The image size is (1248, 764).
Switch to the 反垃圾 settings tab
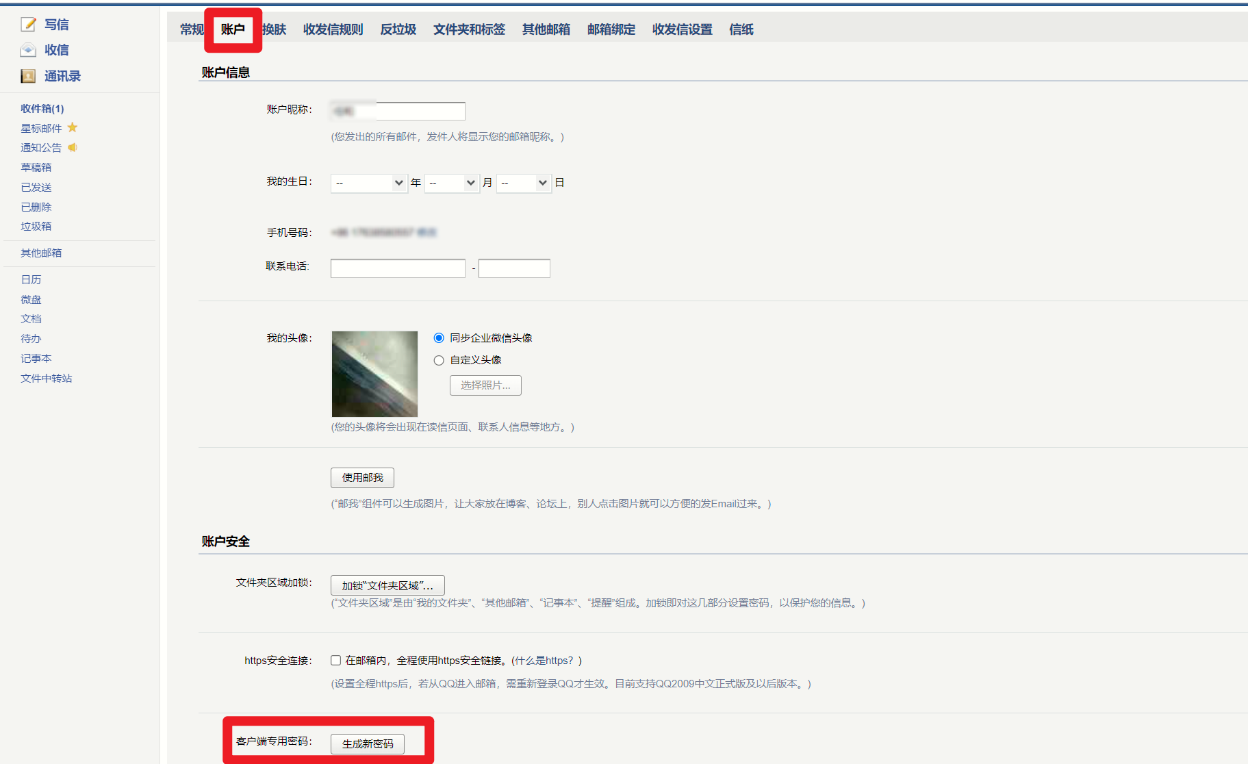tap(398, 29)
